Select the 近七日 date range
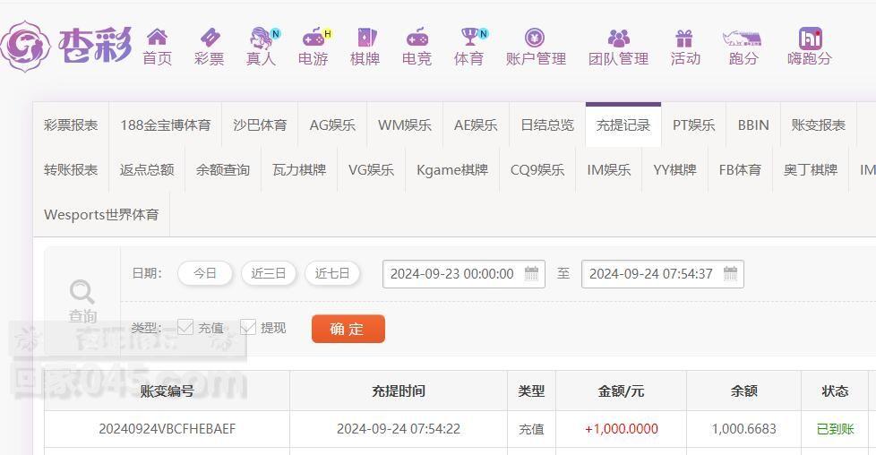This screenshot has width=876, height=455. point(332,273)
